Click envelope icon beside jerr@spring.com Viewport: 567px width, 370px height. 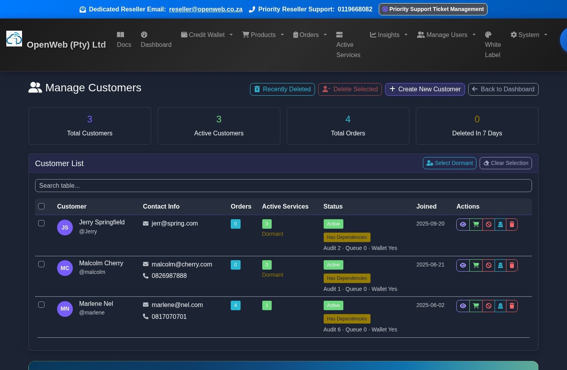click(x=146, y=224)
